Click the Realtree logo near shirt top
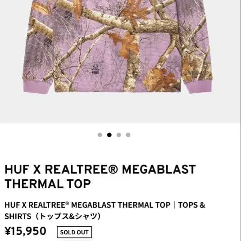 68,15
